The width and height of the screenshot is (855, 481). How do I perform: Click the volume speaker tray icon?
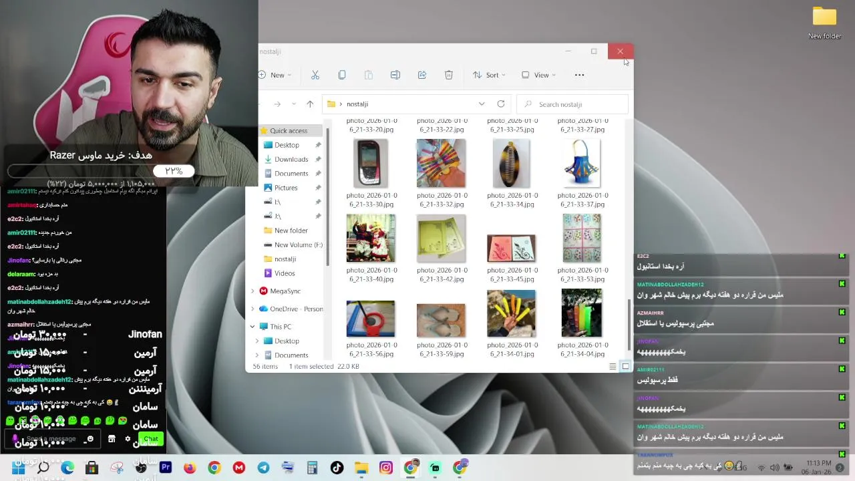(776, 468)
